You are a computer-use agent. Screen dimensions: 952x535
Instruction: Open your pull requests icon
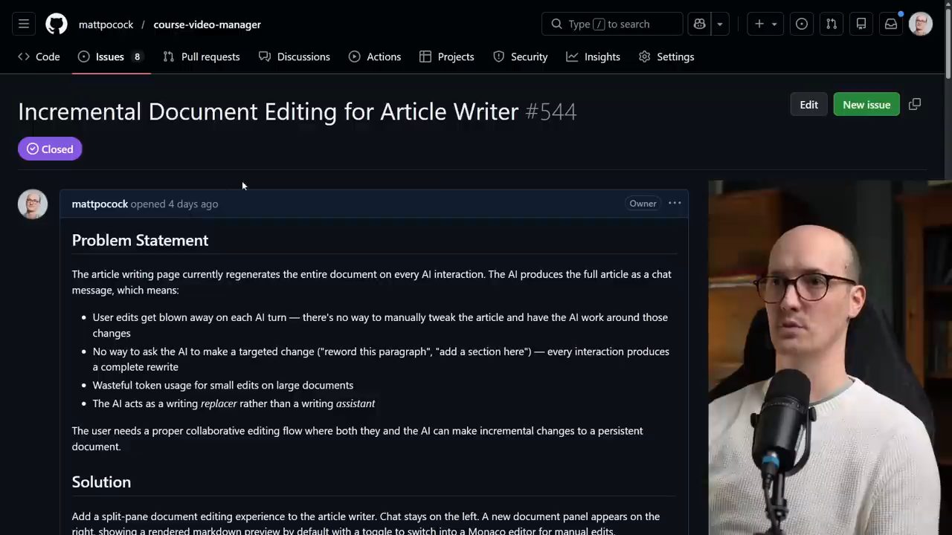(832, 24)
